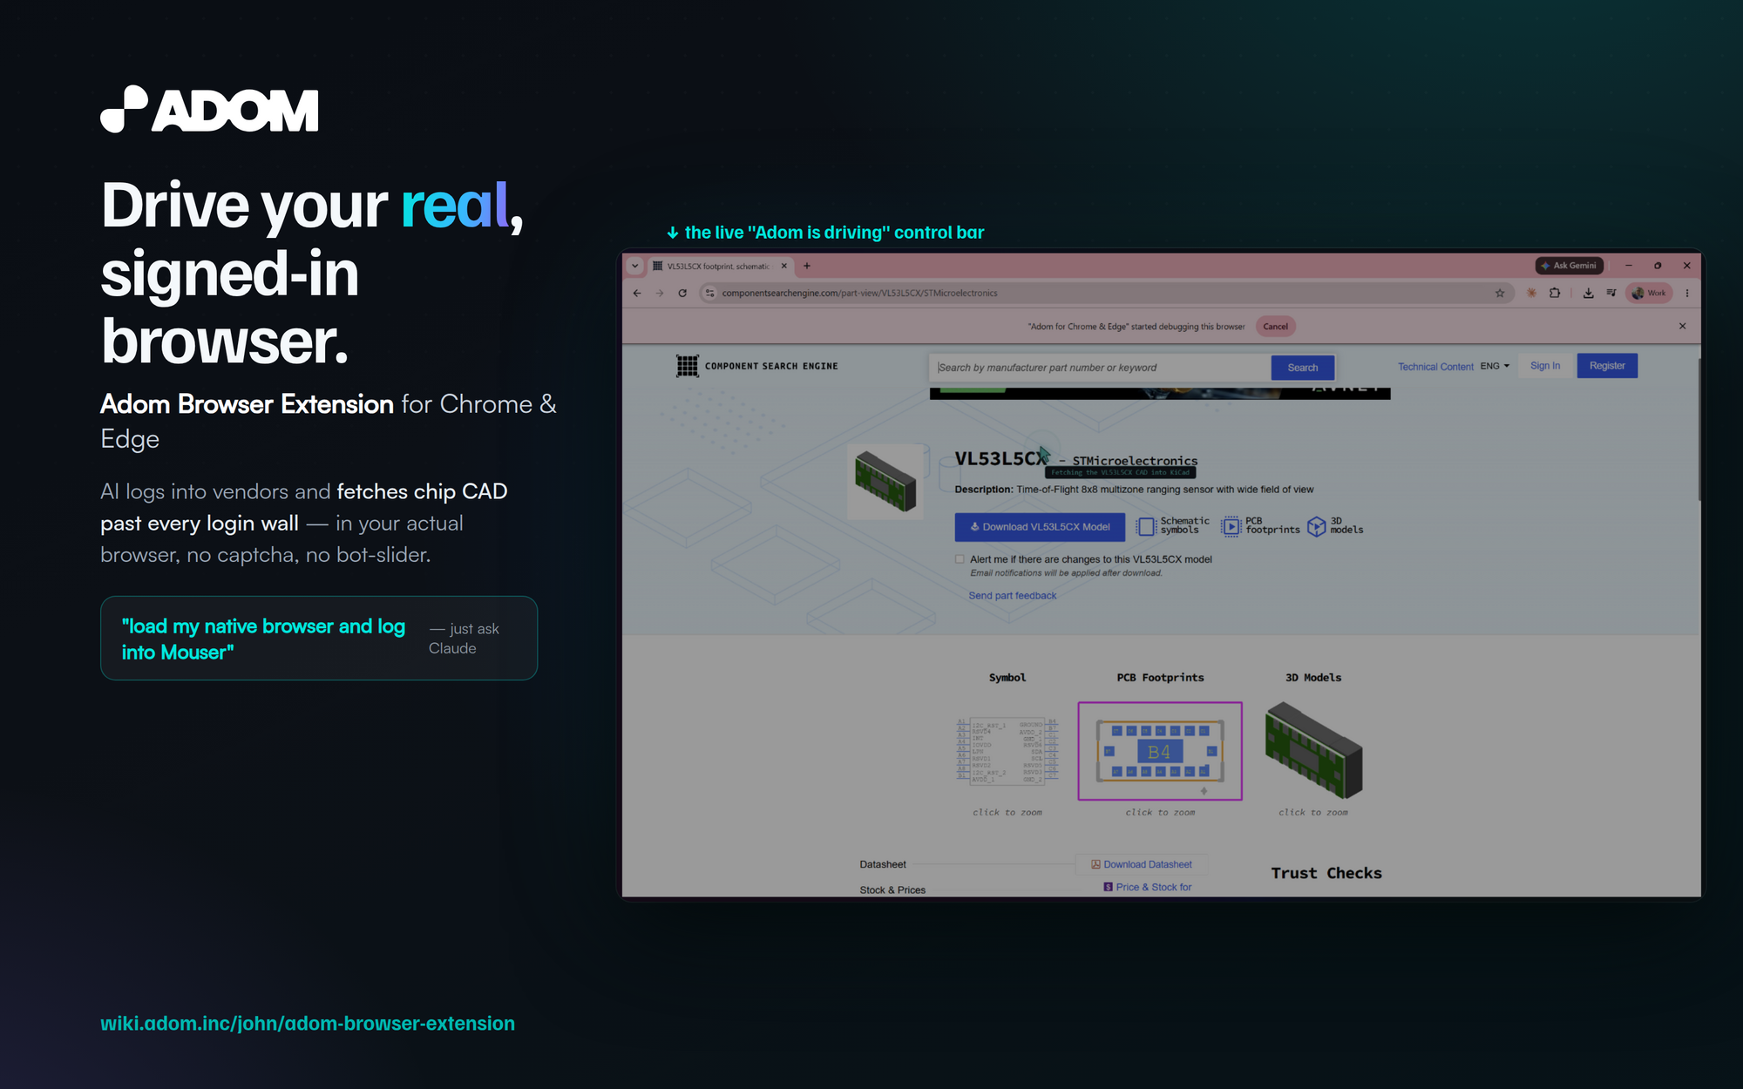
Task: Open the Work profile menu
Action: point(1649,293)
